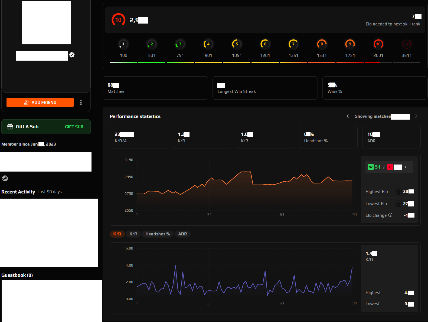Click the Steam platform icon

5,178
